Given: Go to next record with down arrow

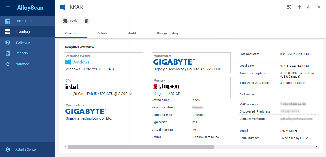Looking at the screenshot, I should (308, 7).
